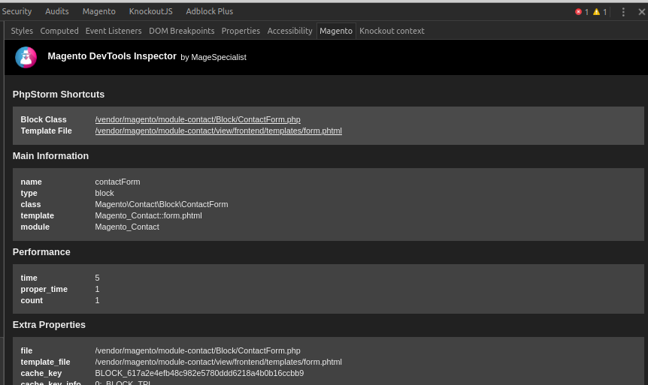Click the count value '1'

click(x=97, y=300)
